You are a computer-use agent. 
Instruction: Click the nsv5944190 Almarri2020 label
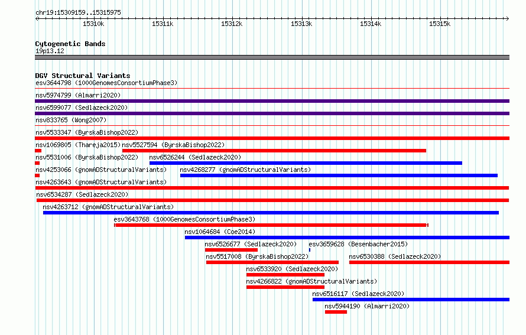click(x=367, y=306)
